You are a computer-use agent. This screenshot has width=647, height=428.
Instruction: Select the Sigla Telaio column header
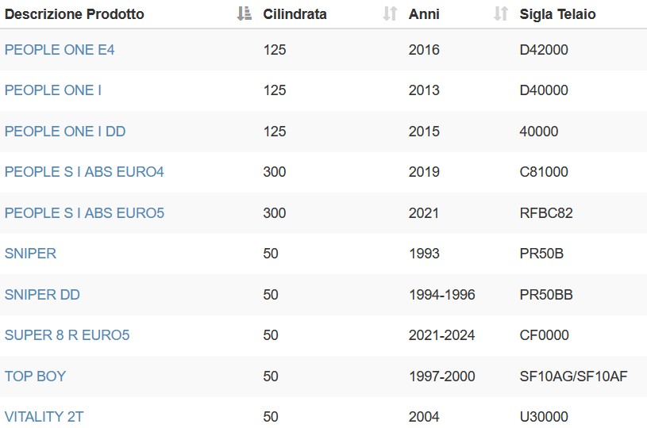[x=557, y=14]
